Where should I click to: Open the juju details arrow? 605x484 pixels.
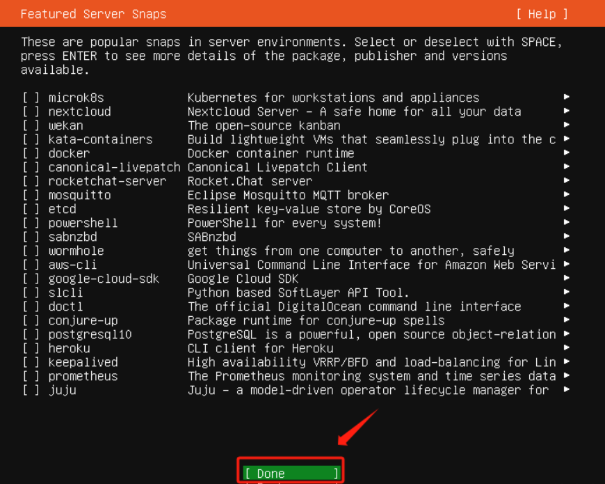567,389
